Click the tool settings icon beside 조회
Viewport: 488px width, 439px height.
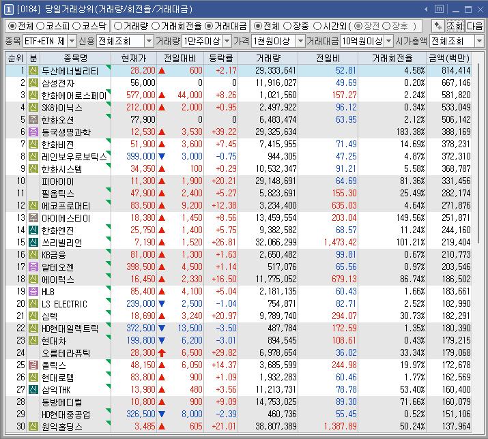438,26
